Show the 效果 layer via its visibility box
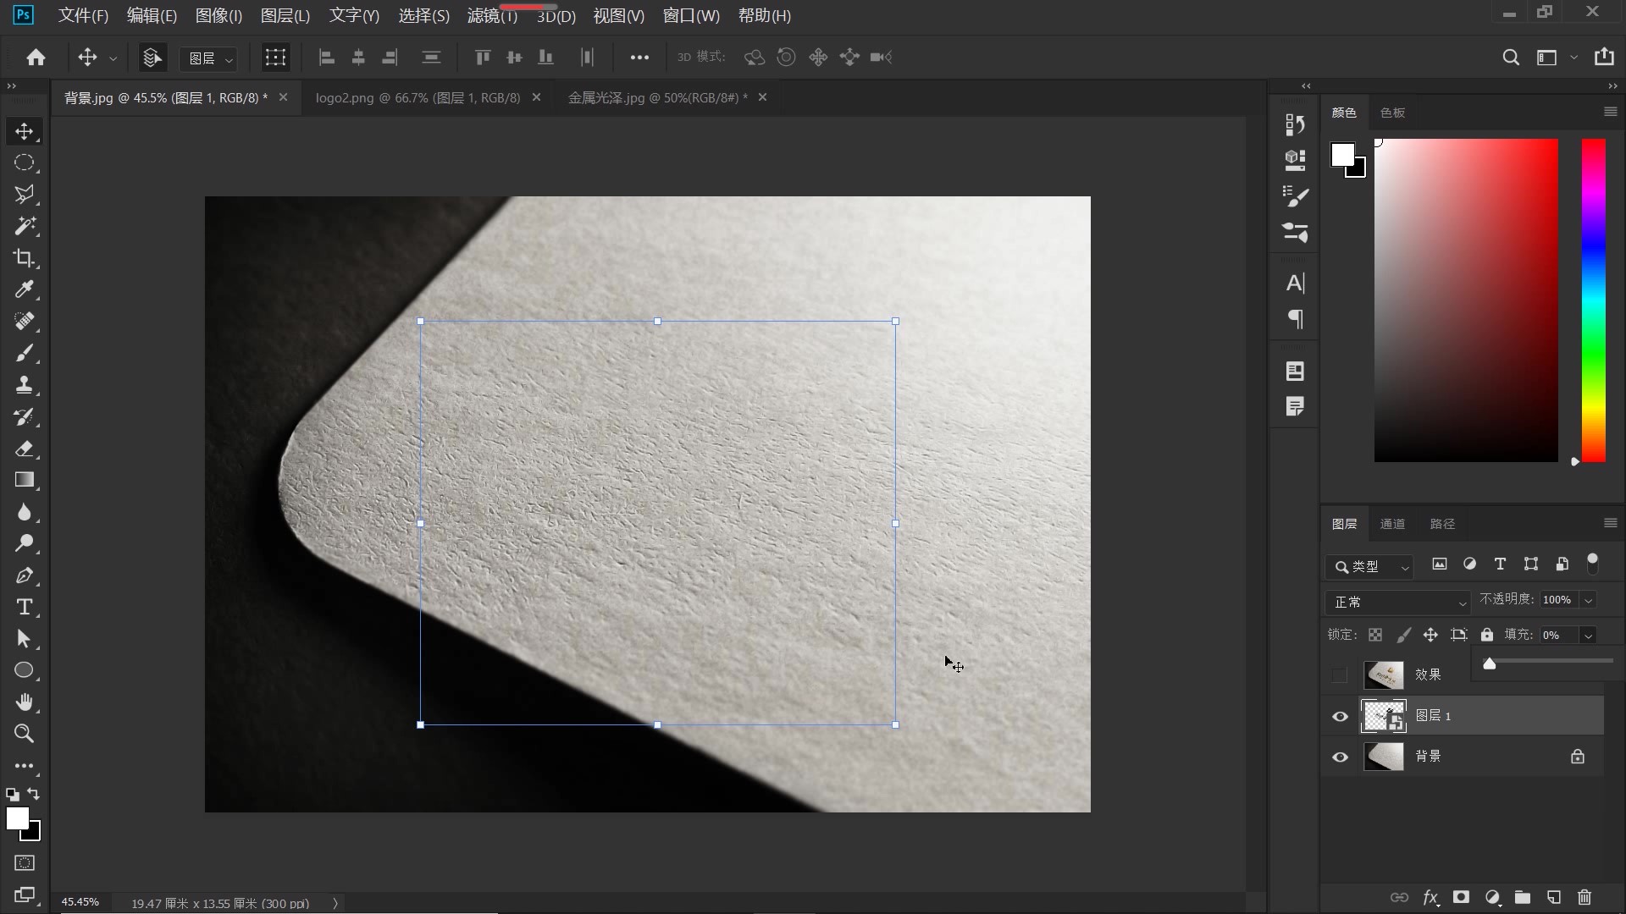Screen dimensions: 1626x914 1339,674
